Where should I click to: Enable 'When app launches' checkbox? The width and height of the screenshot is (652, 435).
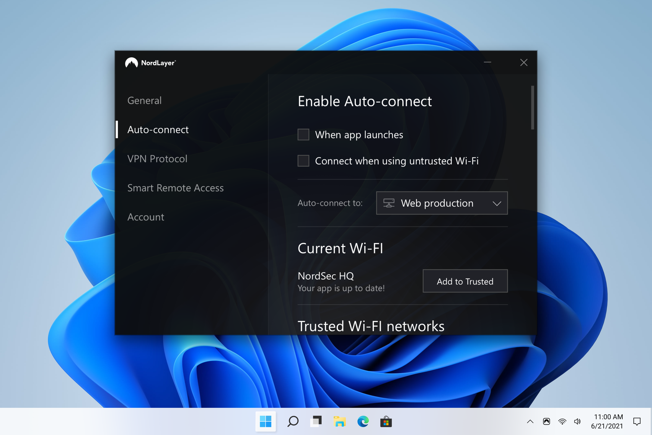303,135
